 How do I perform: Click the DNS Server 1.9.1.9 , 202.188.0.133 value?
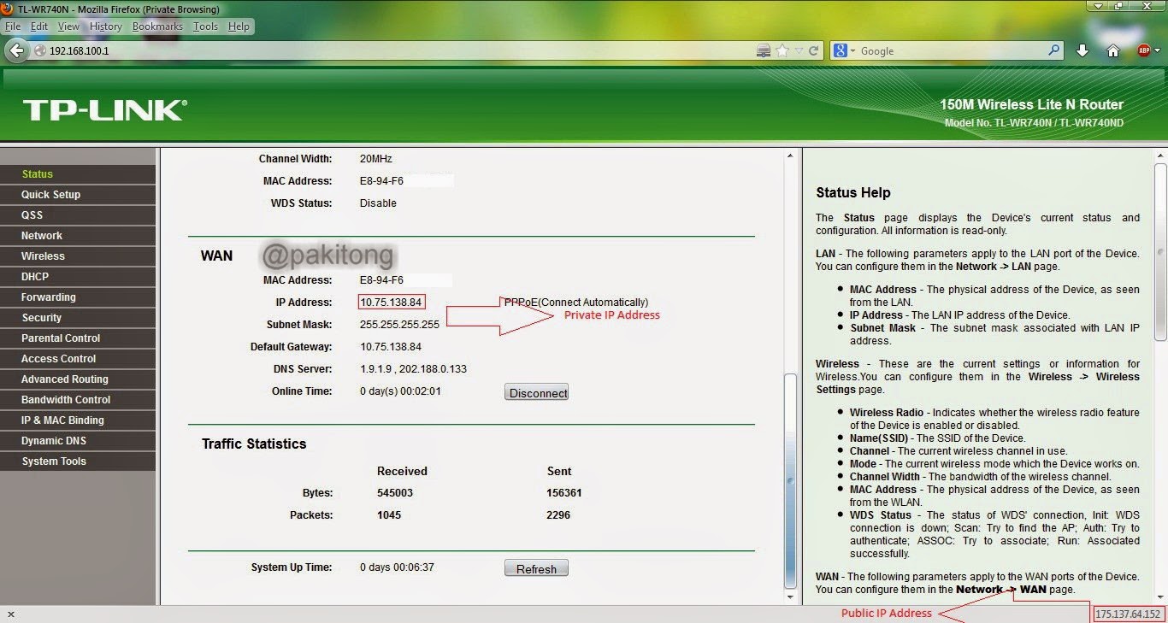point(414,369)
